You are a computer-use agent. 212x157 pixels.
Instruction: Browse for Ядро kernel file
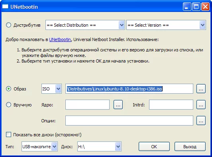coord(118,105)
